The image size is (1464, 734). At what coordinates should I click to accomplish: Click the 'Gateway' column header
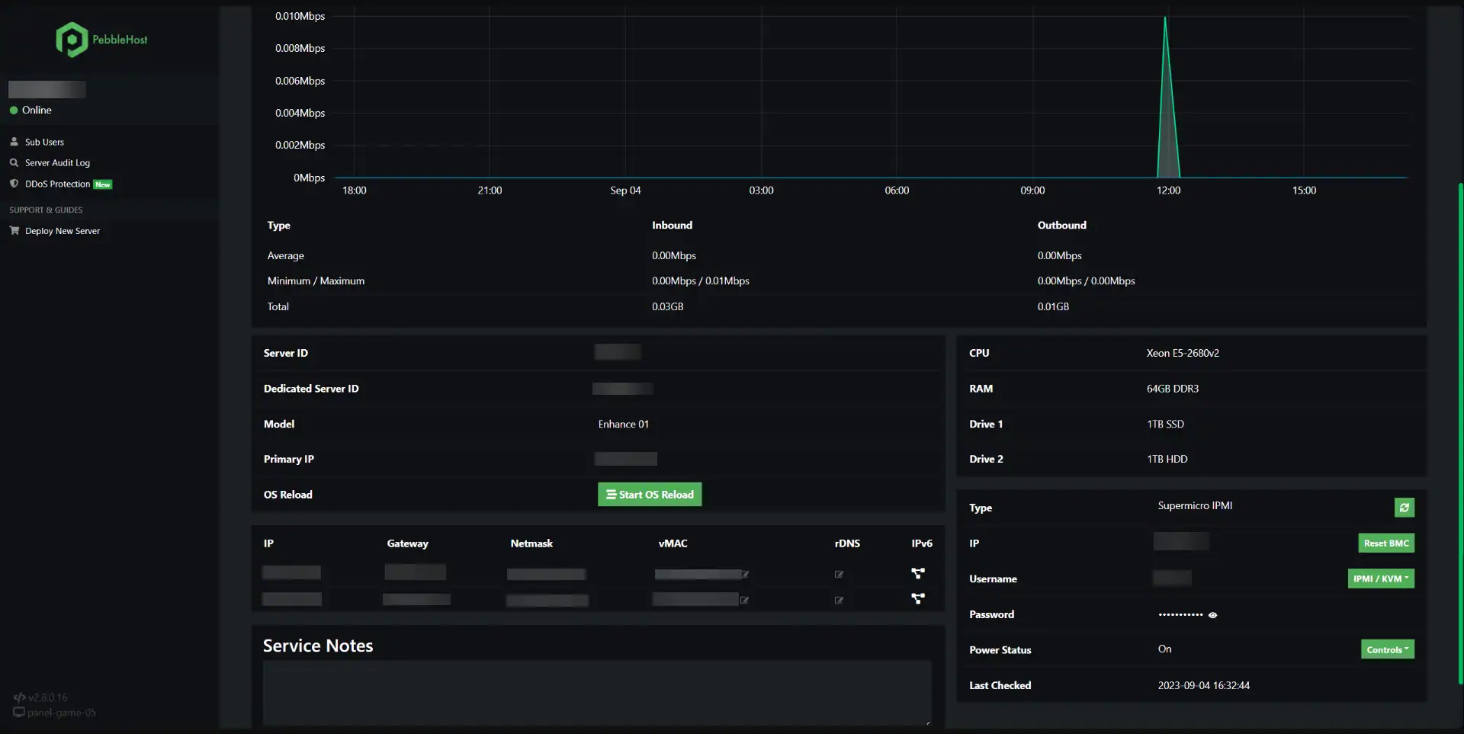(x=407, y=544)
